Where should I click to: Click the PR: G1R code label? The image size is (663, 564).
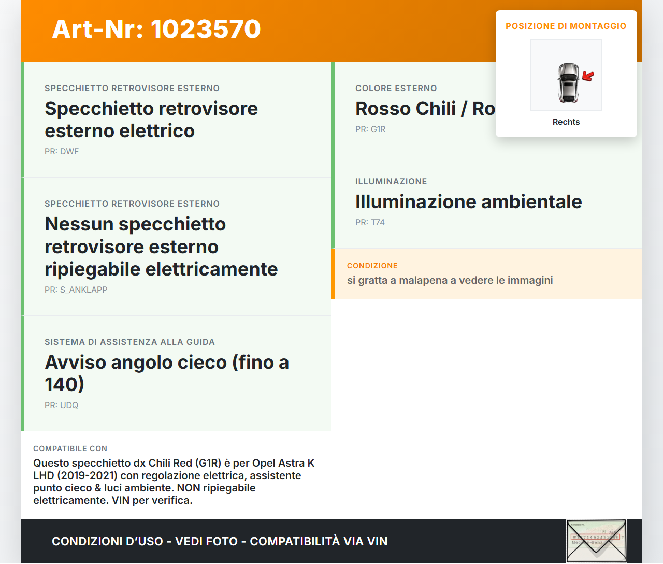point(370,129)
